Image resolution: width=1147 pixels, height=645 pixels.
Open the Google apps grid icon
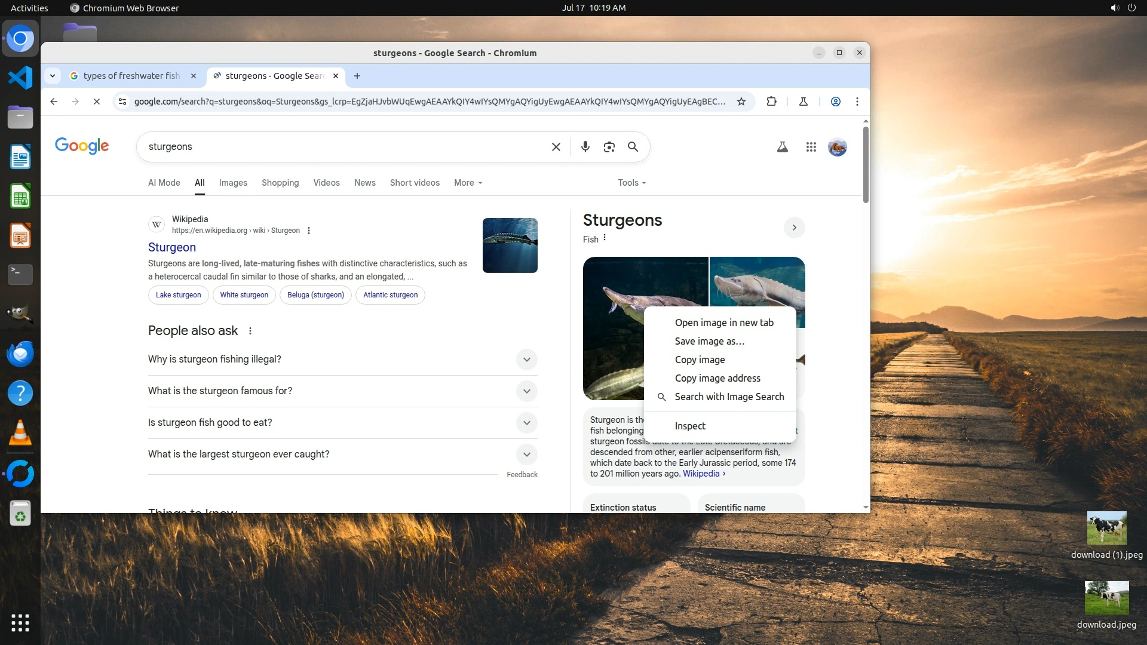tap(811, 147)
